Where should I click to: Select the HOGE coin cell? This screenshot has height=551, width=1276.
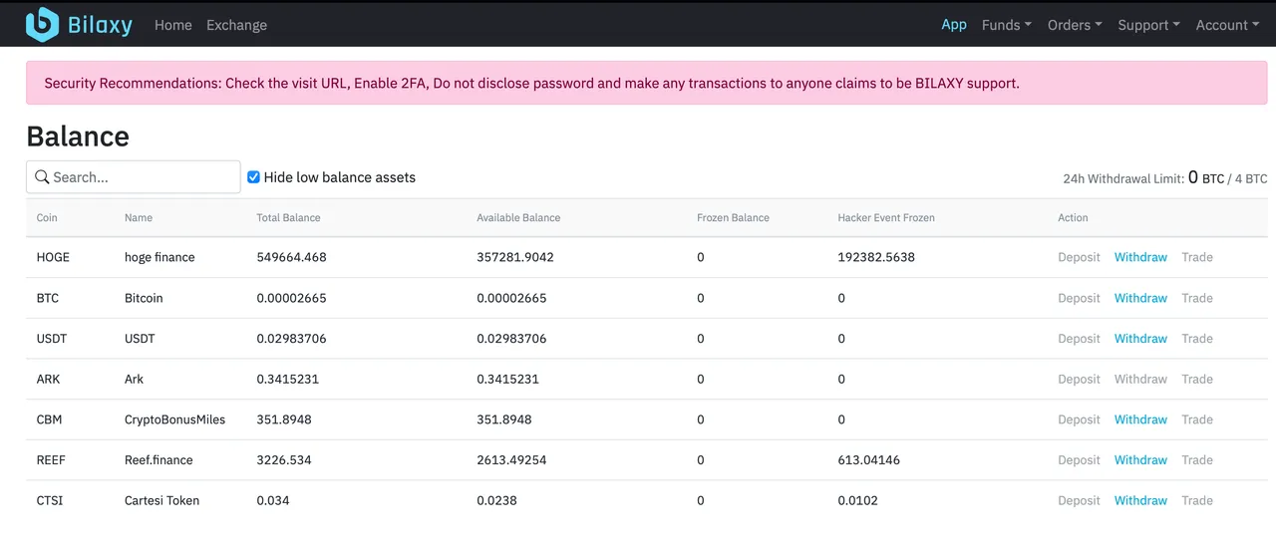coord(53,257)
